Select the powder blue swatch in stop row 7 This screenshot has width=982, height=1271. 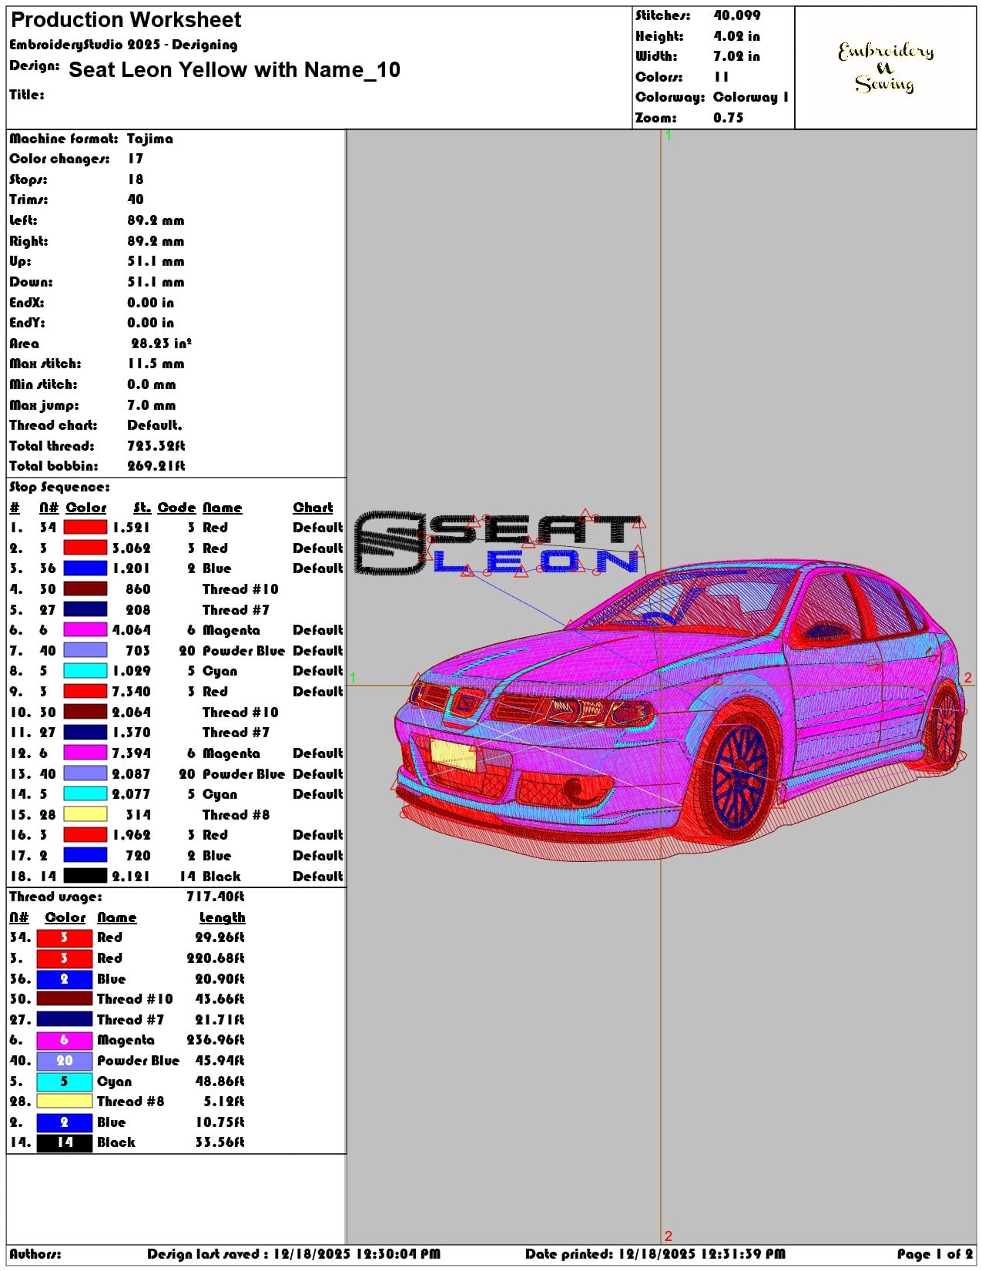click(85, 651)
